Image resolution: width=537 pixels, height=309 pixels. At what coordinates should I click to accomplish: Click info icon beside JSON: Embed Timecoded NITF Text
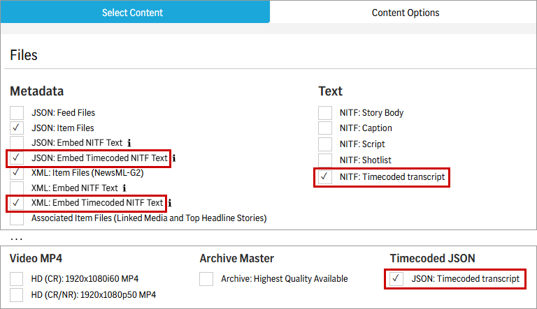coord(173,158)
